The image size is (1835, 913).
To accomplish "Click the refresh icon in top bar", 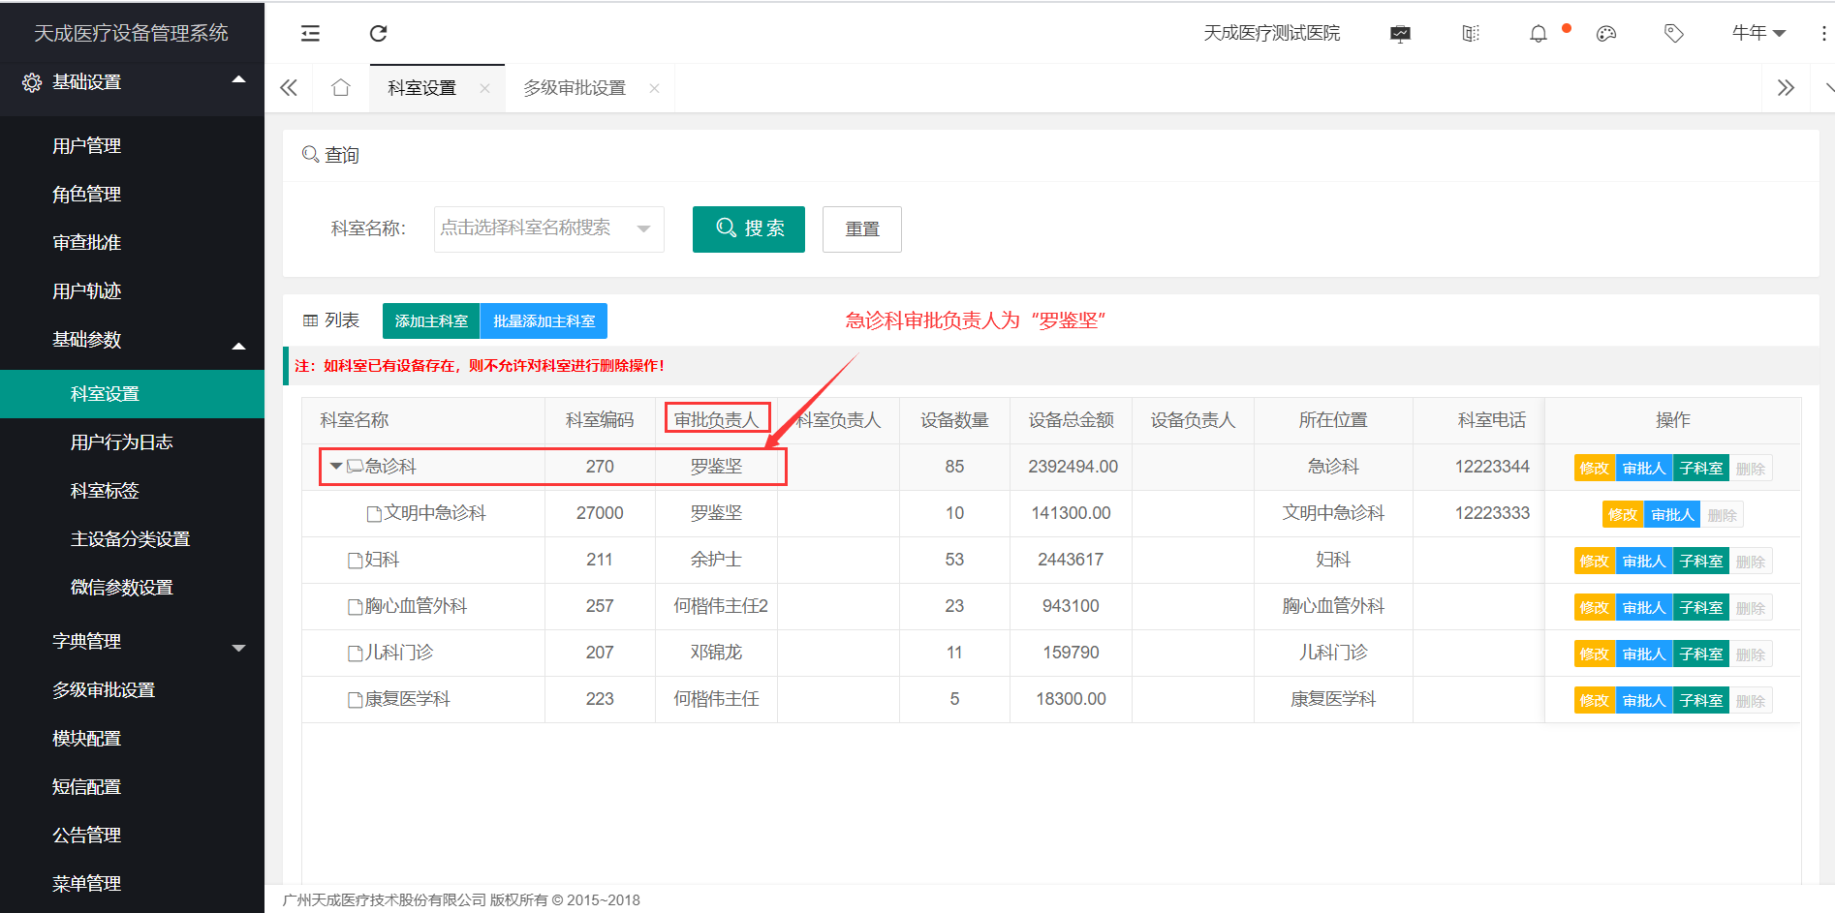I will coord(379,34).
